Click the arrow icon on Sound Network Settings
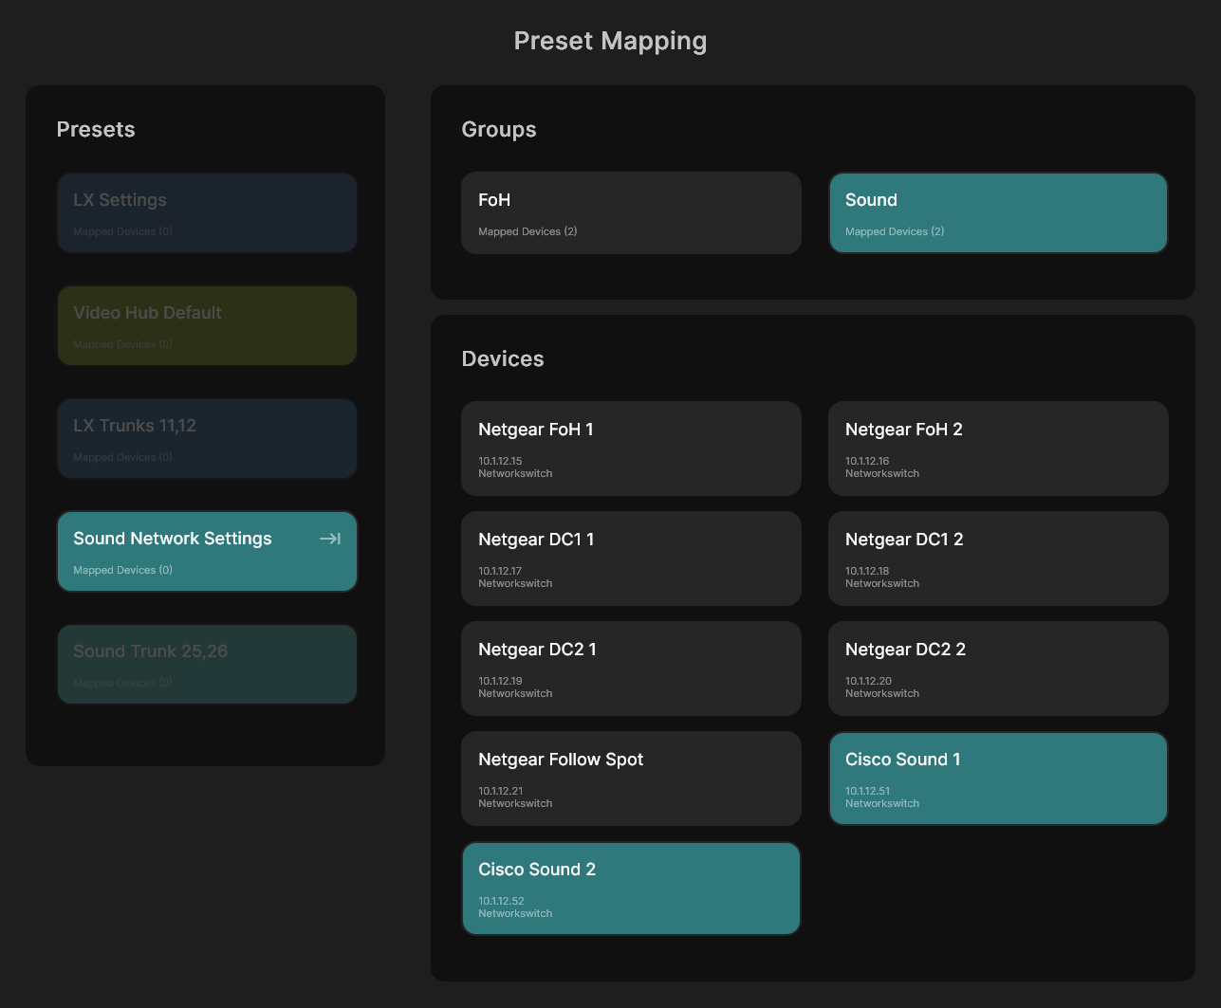Image resolution: width=1221 pixels, height=1008 pixels. (x=329, y=538)
